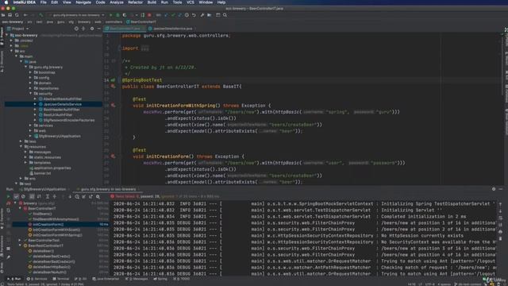Click the Next Failed Test down arrow
508x286 pixels.
70,196
